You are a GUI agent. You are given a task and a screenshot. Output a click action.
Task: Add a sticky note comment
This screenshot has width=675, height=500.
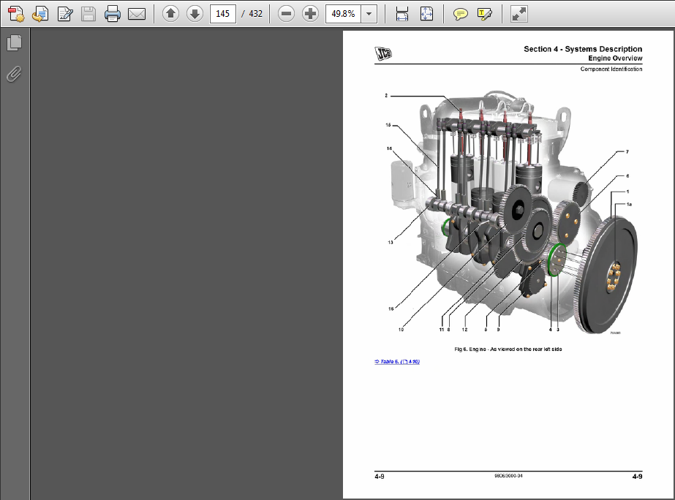coord(460,13)
